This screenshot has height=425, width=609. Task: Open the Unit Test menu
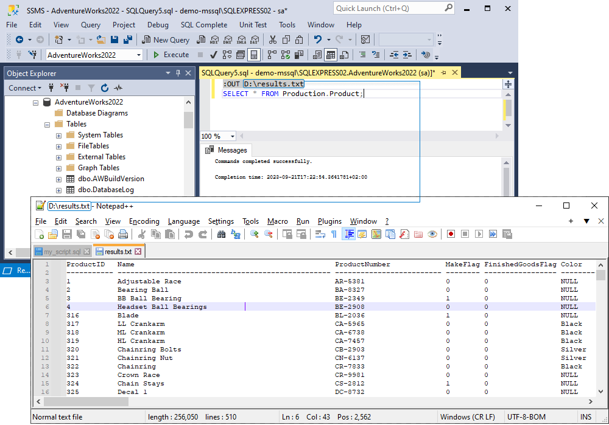(253, 25)
